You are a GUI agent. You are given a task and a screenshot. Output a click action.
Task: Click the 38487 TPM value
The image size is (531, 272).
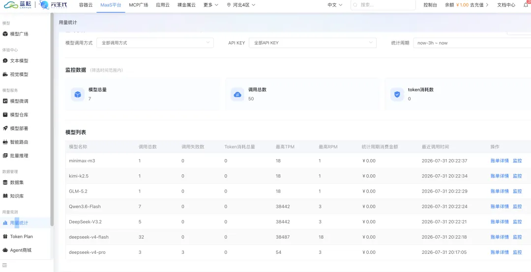(283, 237)
